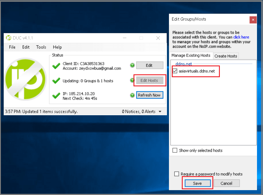Uncheck asiavirtuals.ddns.net host checkbox
Viewport: 263px width, 195px height.
(175, 71)
